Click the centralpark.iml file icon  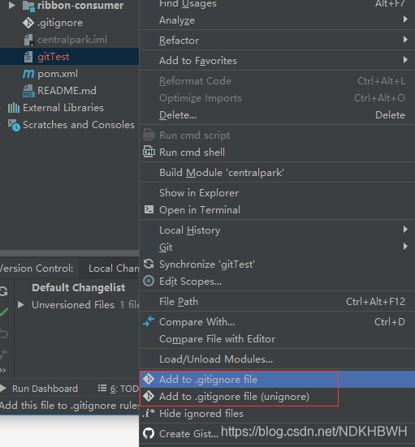point(28,40)
